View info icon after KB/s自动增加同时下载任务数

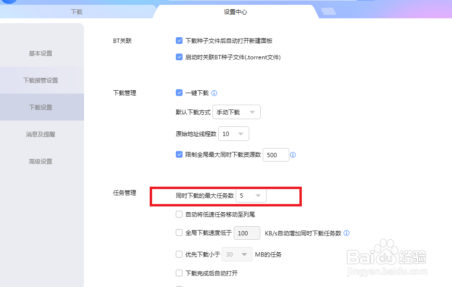click(346, 233)
